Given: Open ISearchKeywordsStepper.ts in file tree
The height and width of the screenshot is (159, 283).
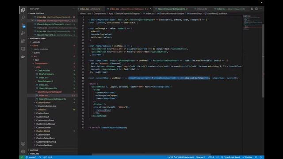Looking at the screenshot, I should tap(52, 99).
